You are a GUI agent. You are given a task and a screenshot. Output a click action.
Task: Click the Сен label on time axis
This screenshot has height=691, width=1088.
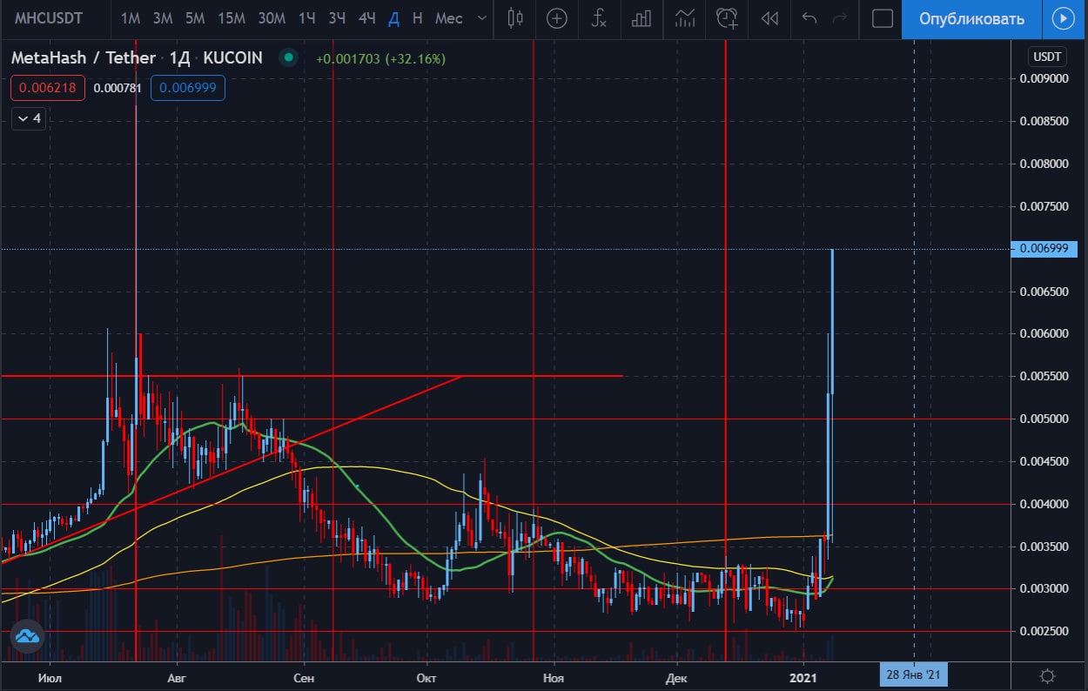[304, 677]
